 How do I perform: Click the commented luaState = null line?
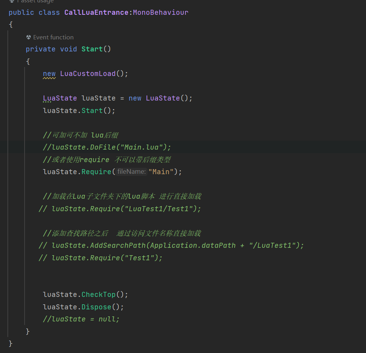pyautogui.click(x=81, y=319)
